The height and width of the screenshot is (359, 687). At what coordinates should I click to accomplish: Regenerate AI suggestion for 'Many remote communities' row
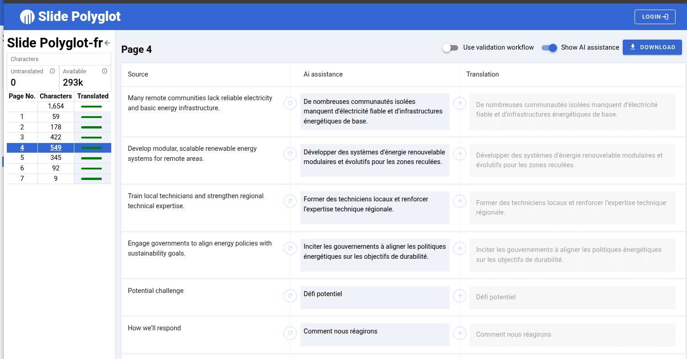(x=290, y=103)
